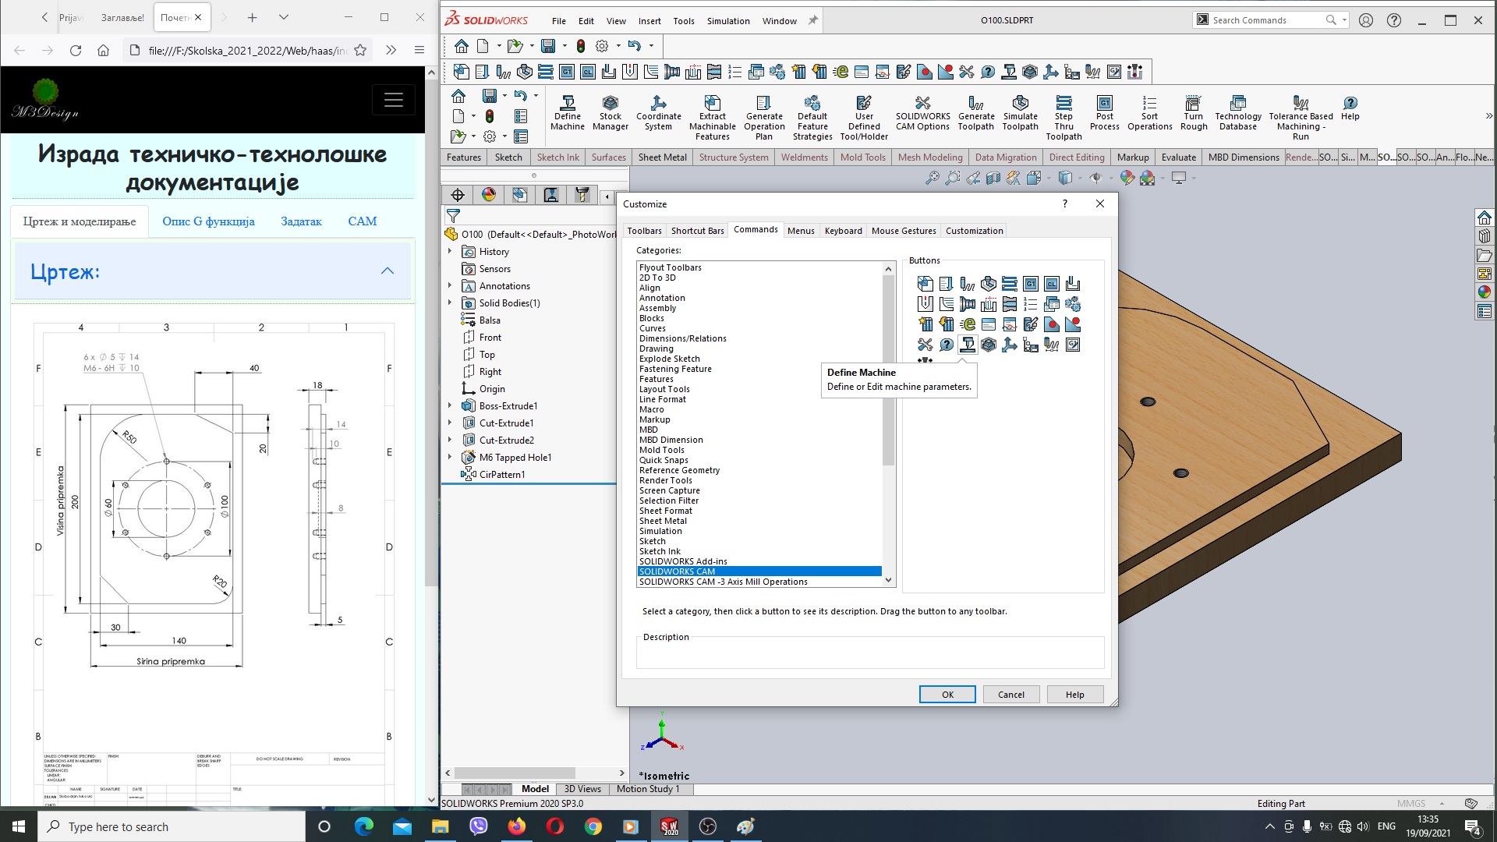
Task: Open DisplayManager appearance tab
Action: [489, 195]
